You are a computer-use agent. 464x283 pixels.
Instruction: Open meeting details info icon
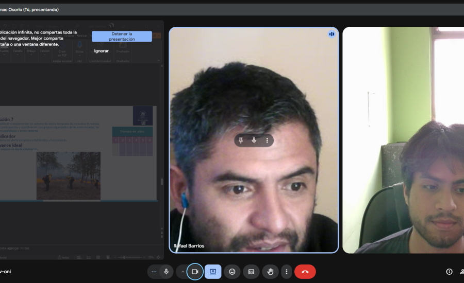[449, 272]
